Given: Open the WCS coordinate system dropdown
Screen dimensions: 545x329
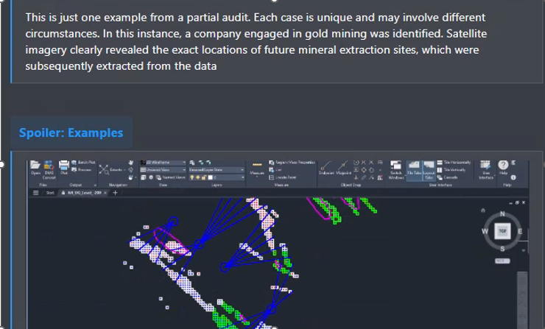Looking at the screenshot, I should pyautogui.click(x=503, y=261).
